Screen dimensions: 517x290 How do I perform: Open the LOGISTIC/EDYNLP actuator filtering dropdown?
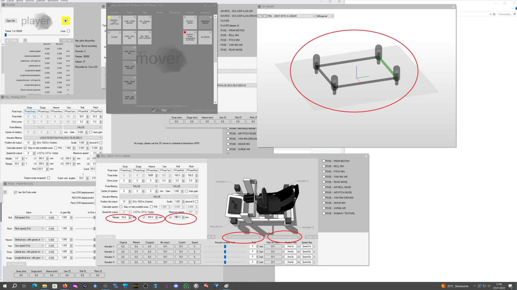63,138
